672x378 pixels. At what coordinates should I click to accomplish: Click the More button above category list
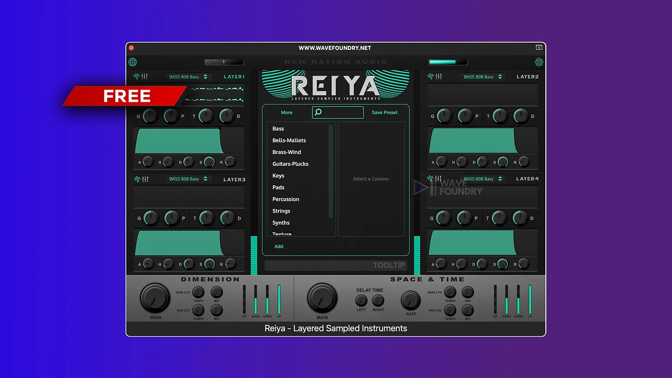tap(287, 112)
